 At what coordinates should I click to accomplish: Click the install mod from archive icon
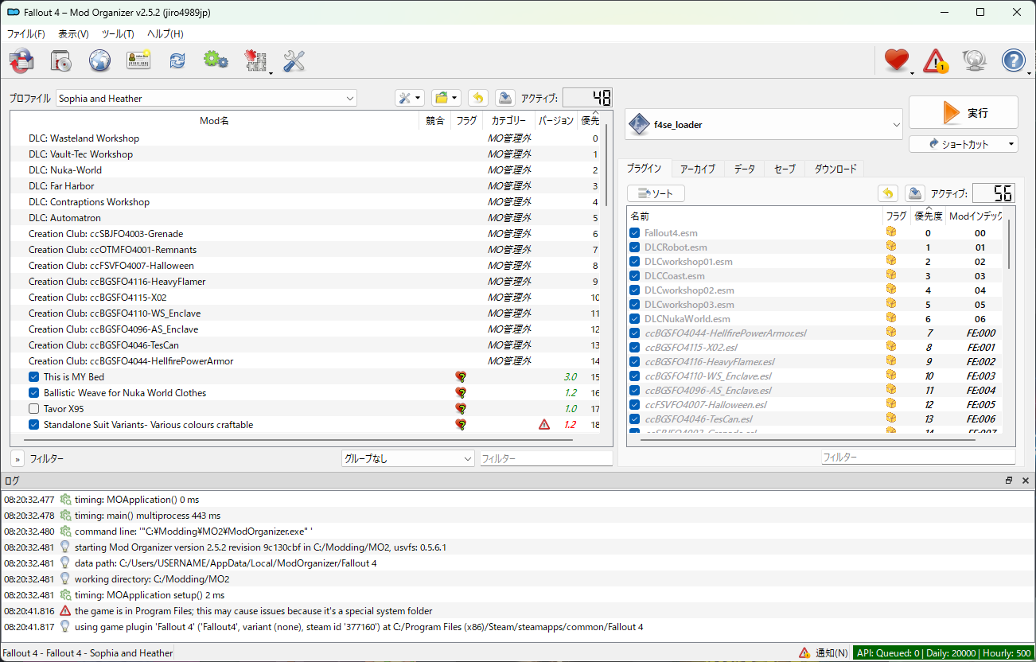tap(61, 60)
